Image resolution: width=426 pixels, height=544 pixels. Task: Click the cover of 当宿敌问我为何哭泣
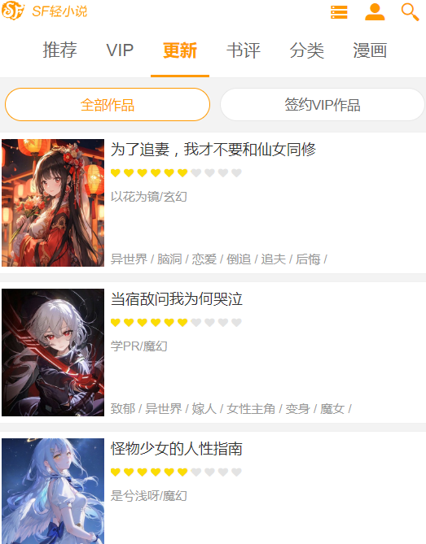[53, 352]
